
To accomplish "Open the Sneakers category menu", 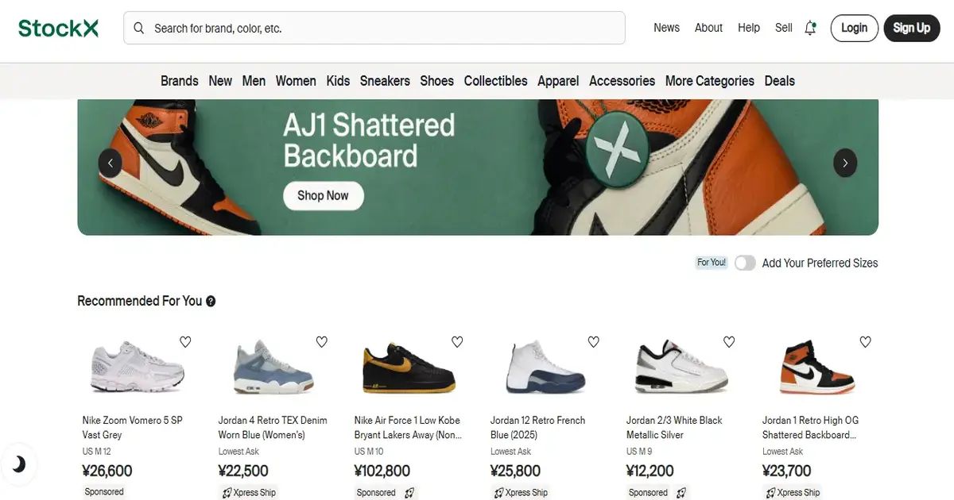I will click(x=385, y=81).
